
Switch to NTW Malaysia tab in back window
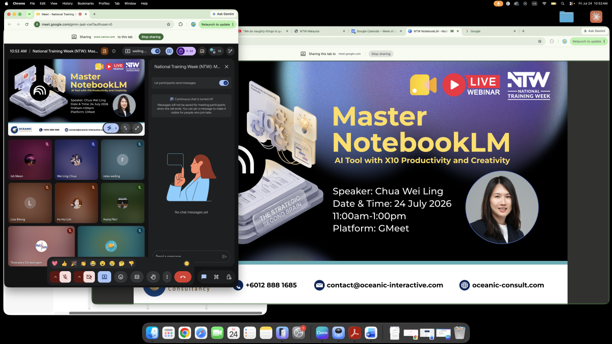(x=318, y=31)
